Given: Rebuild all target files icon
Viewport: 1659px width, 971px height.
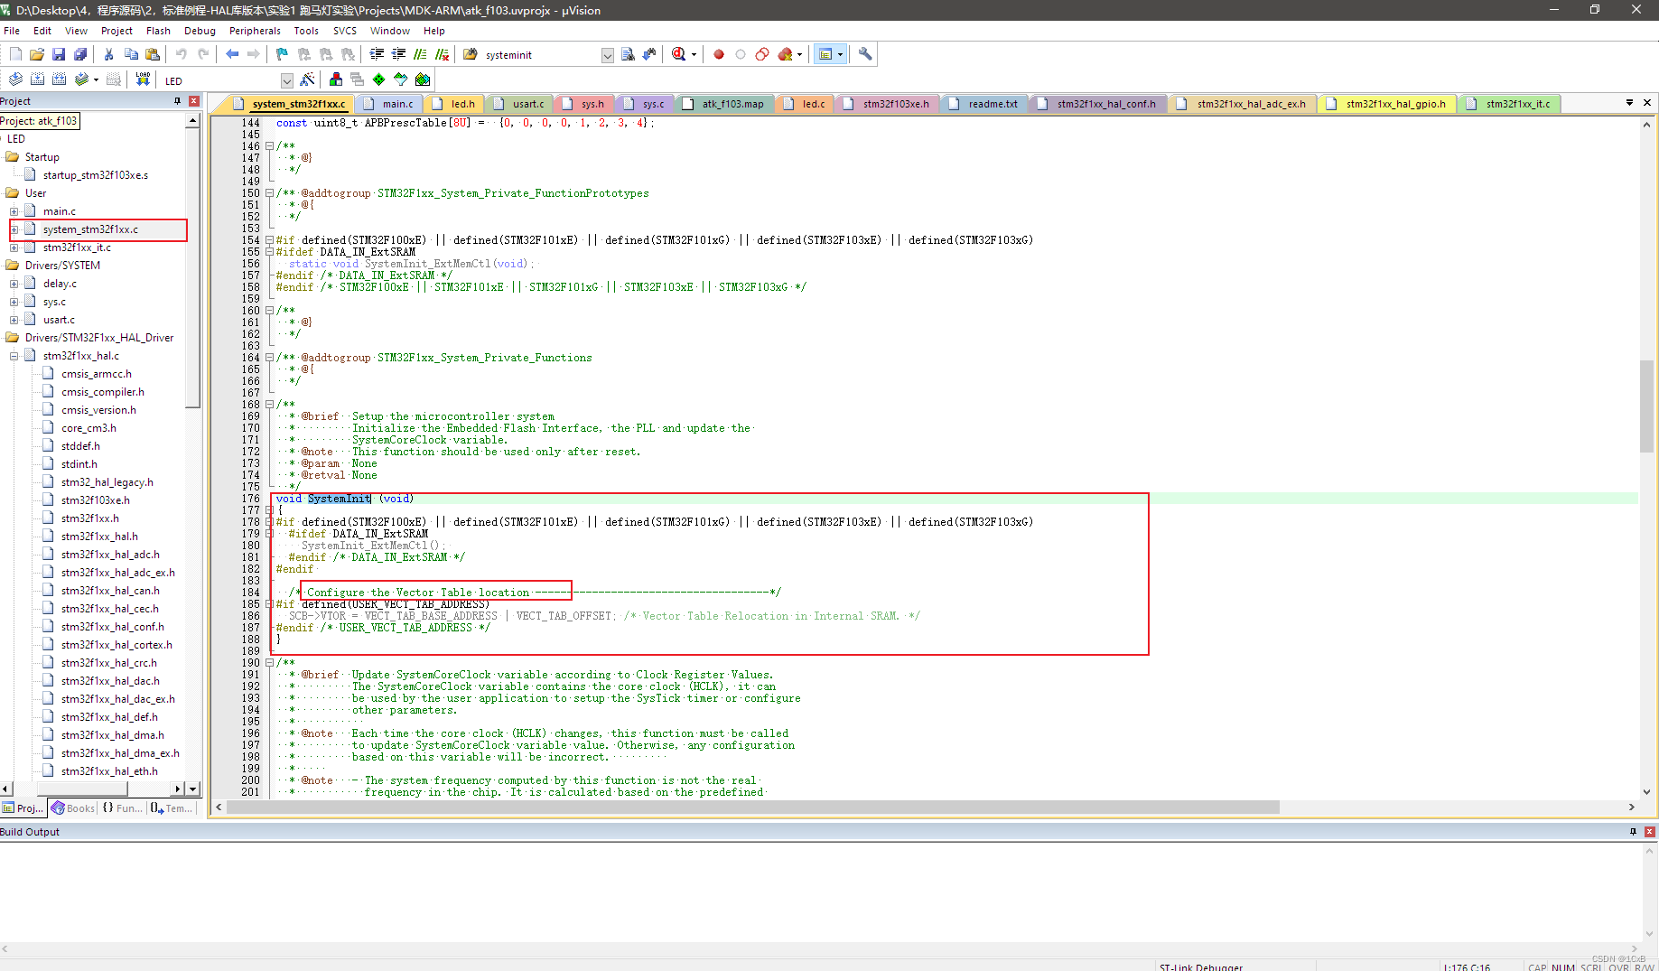Looking at the screenshot, I should [x=59, y=79].
